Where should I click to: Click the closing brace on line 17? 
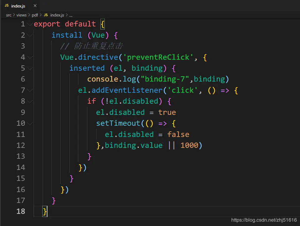coord(54,201)
